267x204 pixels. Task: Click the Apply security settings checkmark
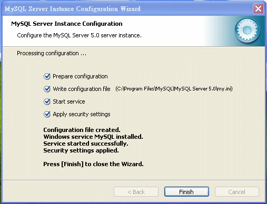(47, 114)
